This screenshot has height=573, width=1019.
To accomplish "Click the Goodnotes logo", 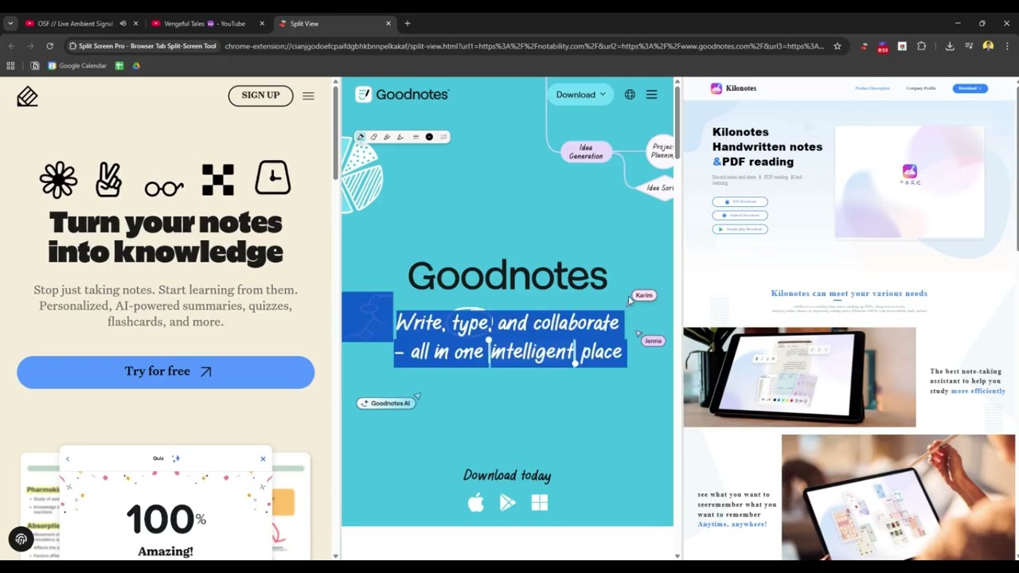I will (x=402, y=94).
